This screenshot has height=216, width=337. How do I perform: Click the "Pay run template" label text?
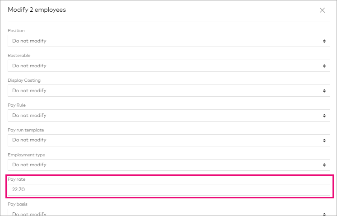click(26, 130)
